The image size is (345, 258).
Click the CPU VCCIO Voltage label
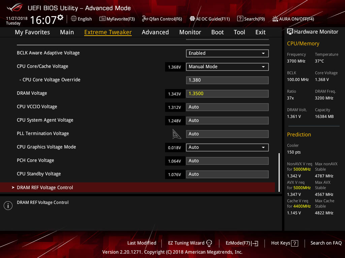coord(37,106)
